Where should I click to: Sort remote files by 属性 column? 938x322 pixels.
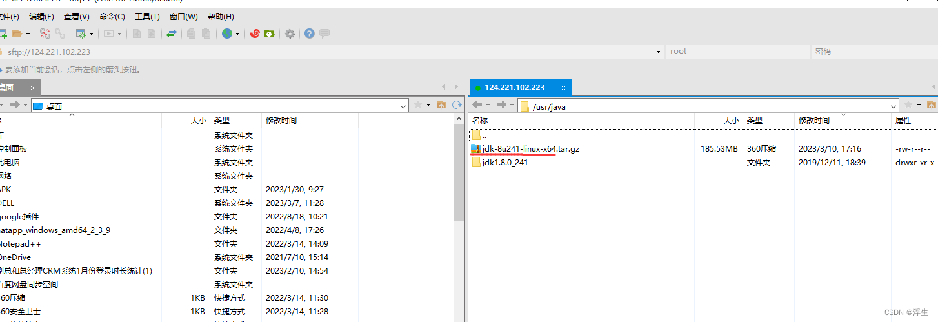coord(915,121)
